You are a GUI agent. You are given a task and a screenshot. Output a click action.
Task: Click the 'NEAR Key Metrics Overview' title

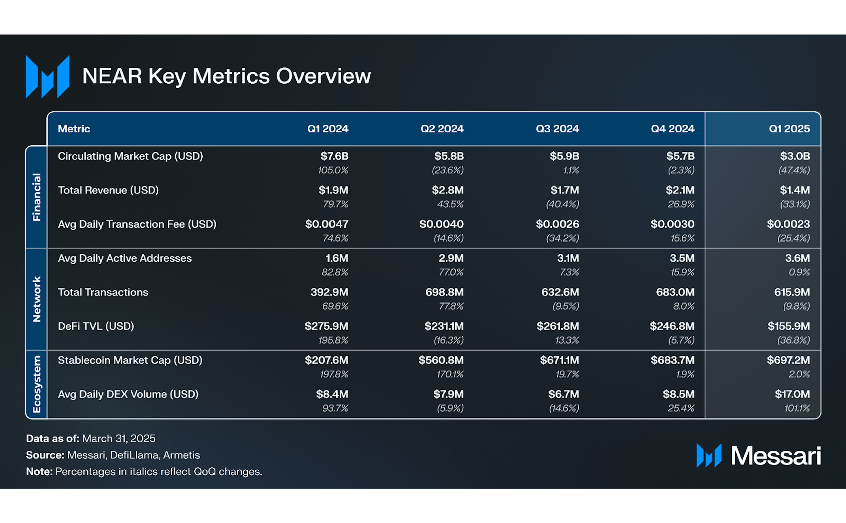[226, 76]
